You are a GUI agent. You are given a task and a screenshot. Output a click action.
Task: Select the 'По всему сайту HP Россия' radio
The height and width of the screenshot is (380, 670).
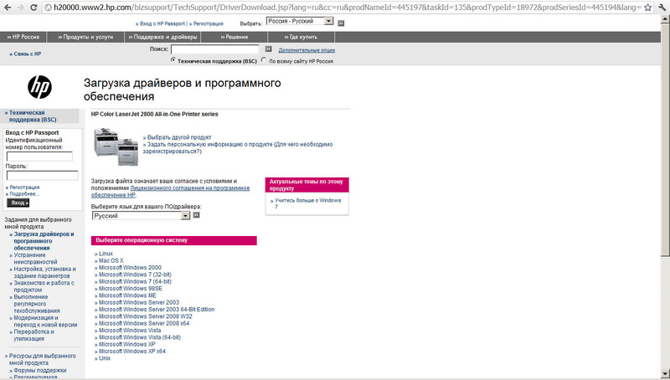(x=264, y=61)
